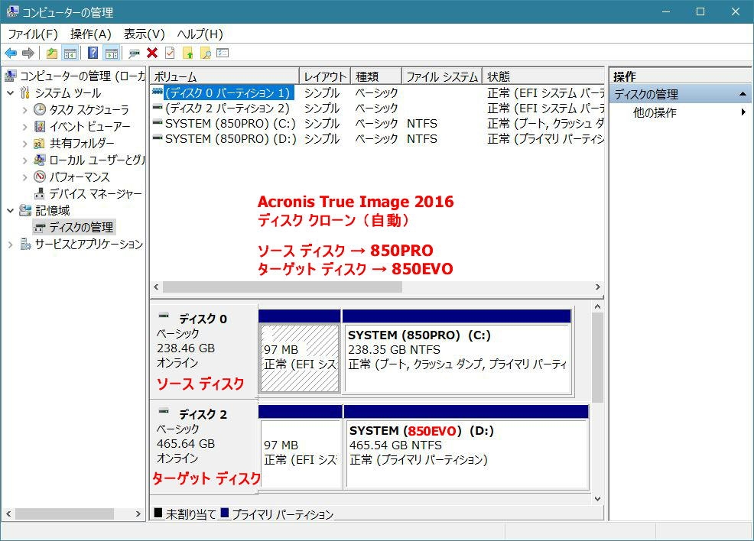Image resolution: width=754 pixels, height=541 pixels.
Task: Toggle the Show/Hide Console Tree icon
Action: pyautogui.click(x=70, y=53)
